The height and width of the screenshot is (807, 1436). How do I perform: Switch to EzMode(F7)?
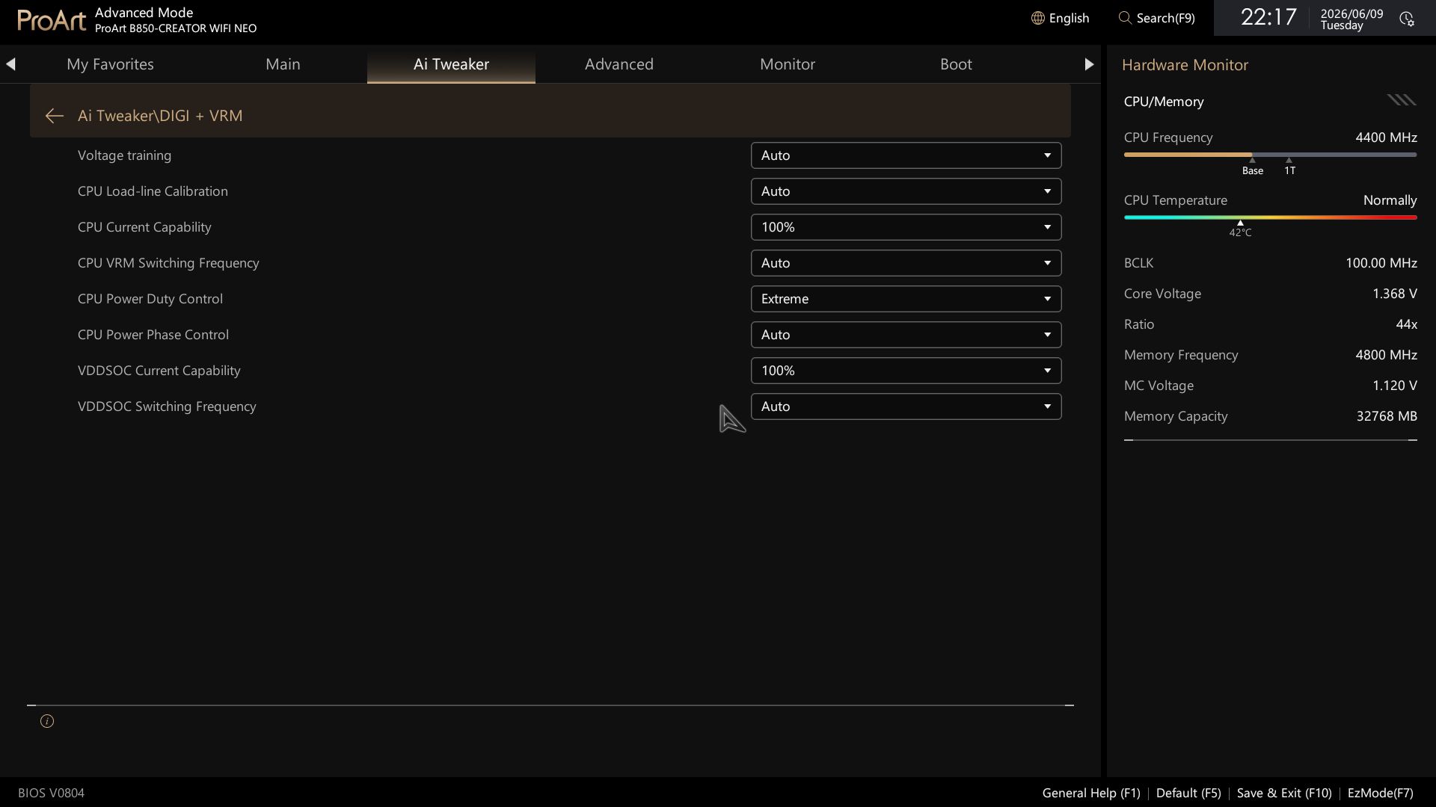click(1381, 793)
